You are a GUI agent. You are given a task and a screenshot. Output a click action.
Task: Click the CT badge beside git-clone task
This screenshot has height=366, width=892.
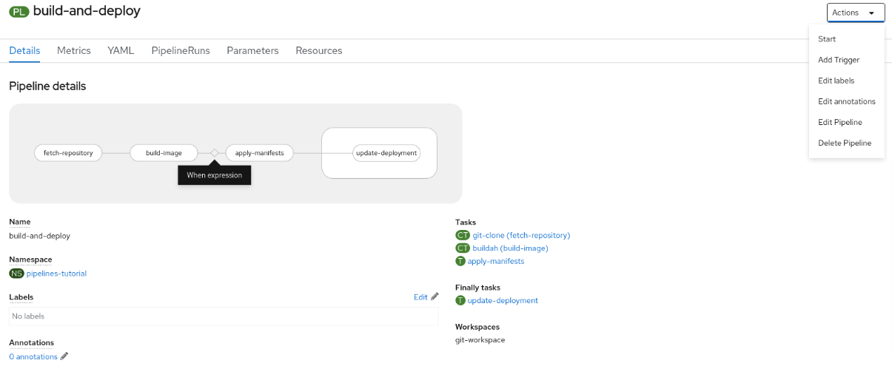coord(463,235)
